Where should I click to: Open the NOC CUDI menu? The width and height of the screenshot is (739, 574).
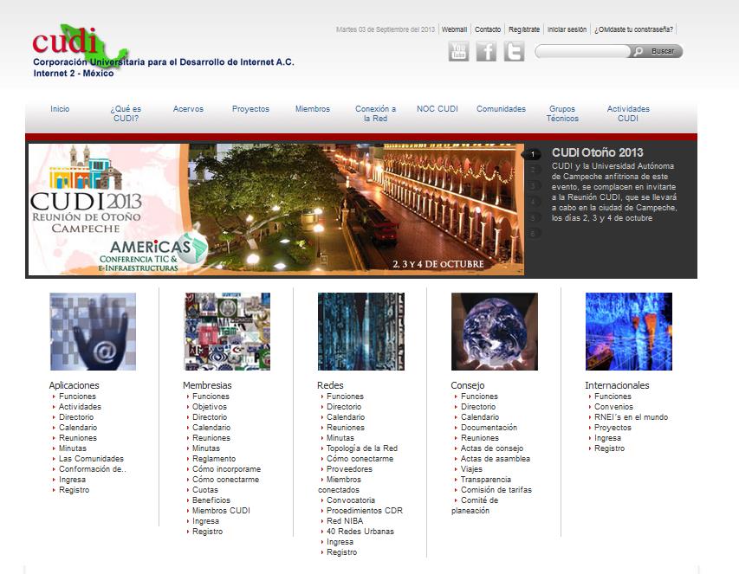coord(438,109)
